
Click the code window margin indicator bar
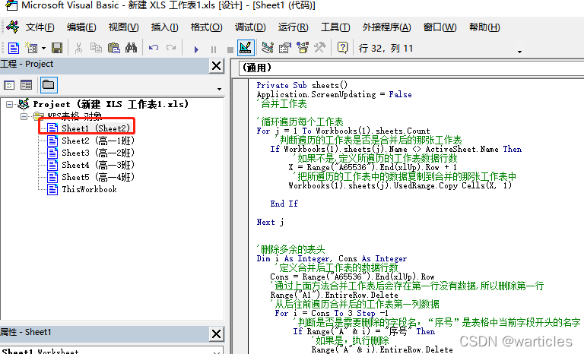click(x=240, y=216)
